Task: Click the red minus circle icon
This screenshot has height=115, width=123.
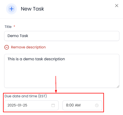Action: click(x=7, y=47)
